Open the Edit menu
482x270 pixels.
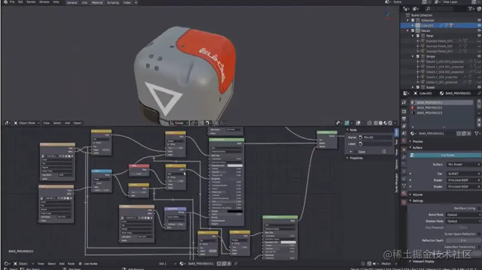point(20,2)
